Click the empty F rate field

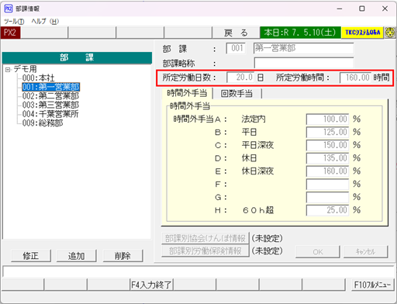click(327, 185)
